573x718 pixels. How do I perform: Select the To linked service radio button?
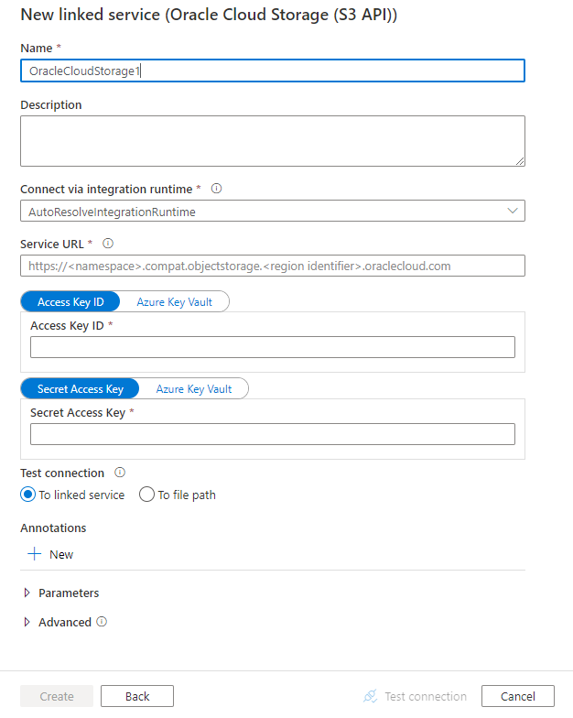(28, 495)
